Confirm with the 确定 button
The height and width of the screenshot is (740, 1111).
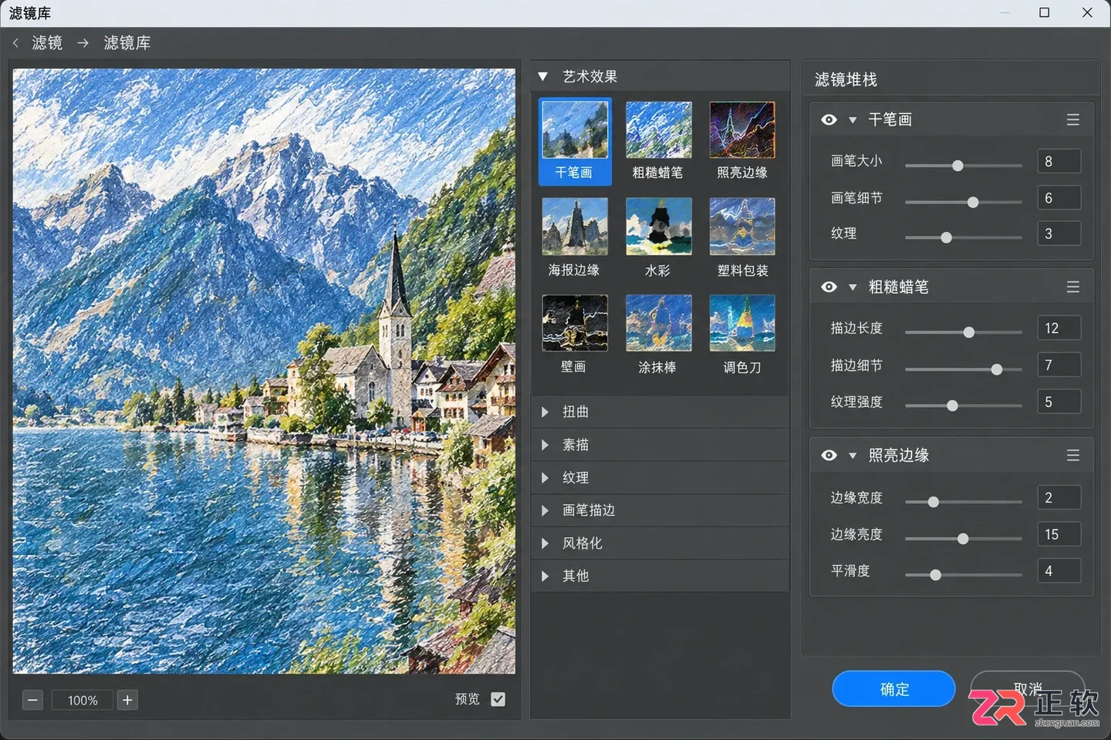coord(894,688)
